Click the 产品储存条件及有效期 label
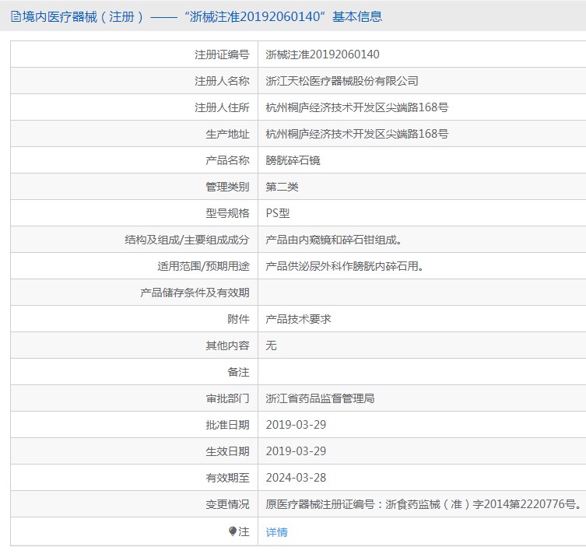The height and width of the screenshot is (554, 586). (x=195, y=293)
